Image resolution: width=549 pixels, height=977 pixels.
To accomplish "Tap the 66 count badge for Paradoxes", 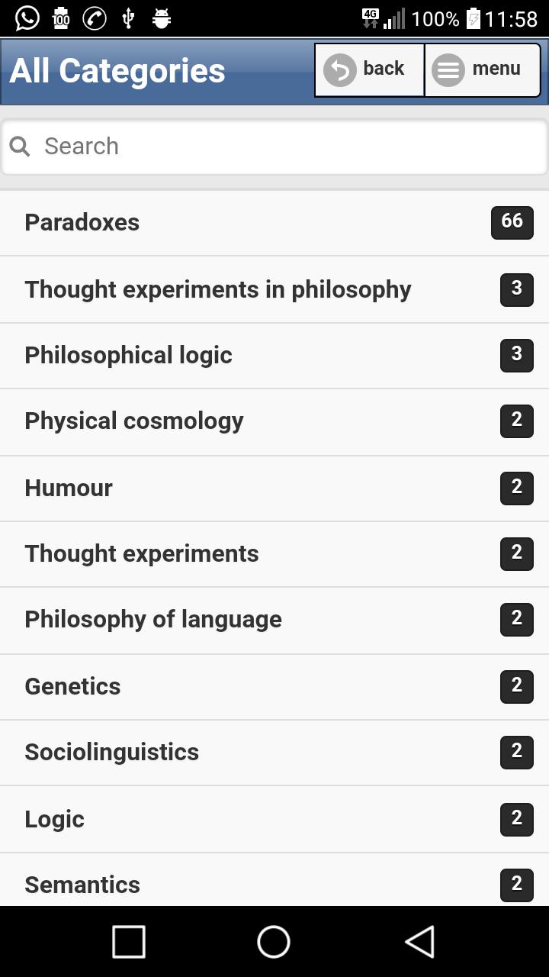I will (512, 222).
